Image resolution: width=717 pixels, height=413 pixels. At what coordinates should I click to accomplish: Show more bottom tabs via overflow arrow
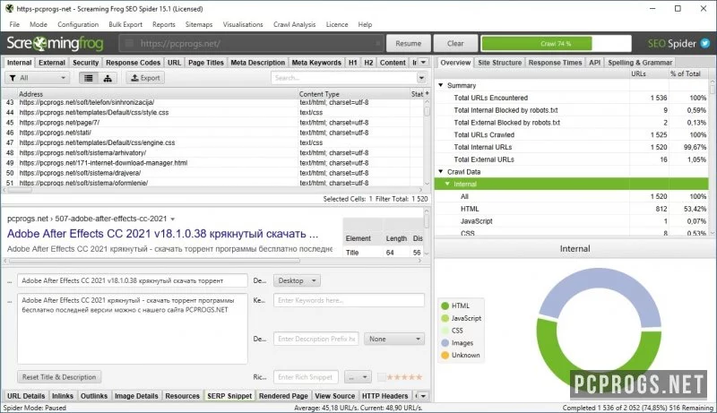point(423,396)
